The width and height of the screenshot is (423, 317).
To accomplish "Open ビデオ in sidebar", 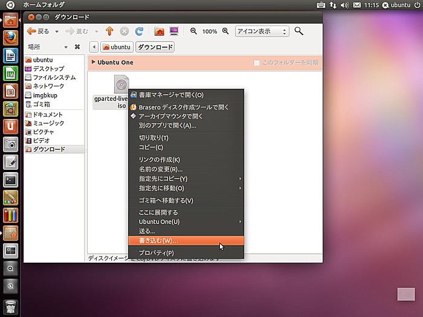I will coord(54,141).
